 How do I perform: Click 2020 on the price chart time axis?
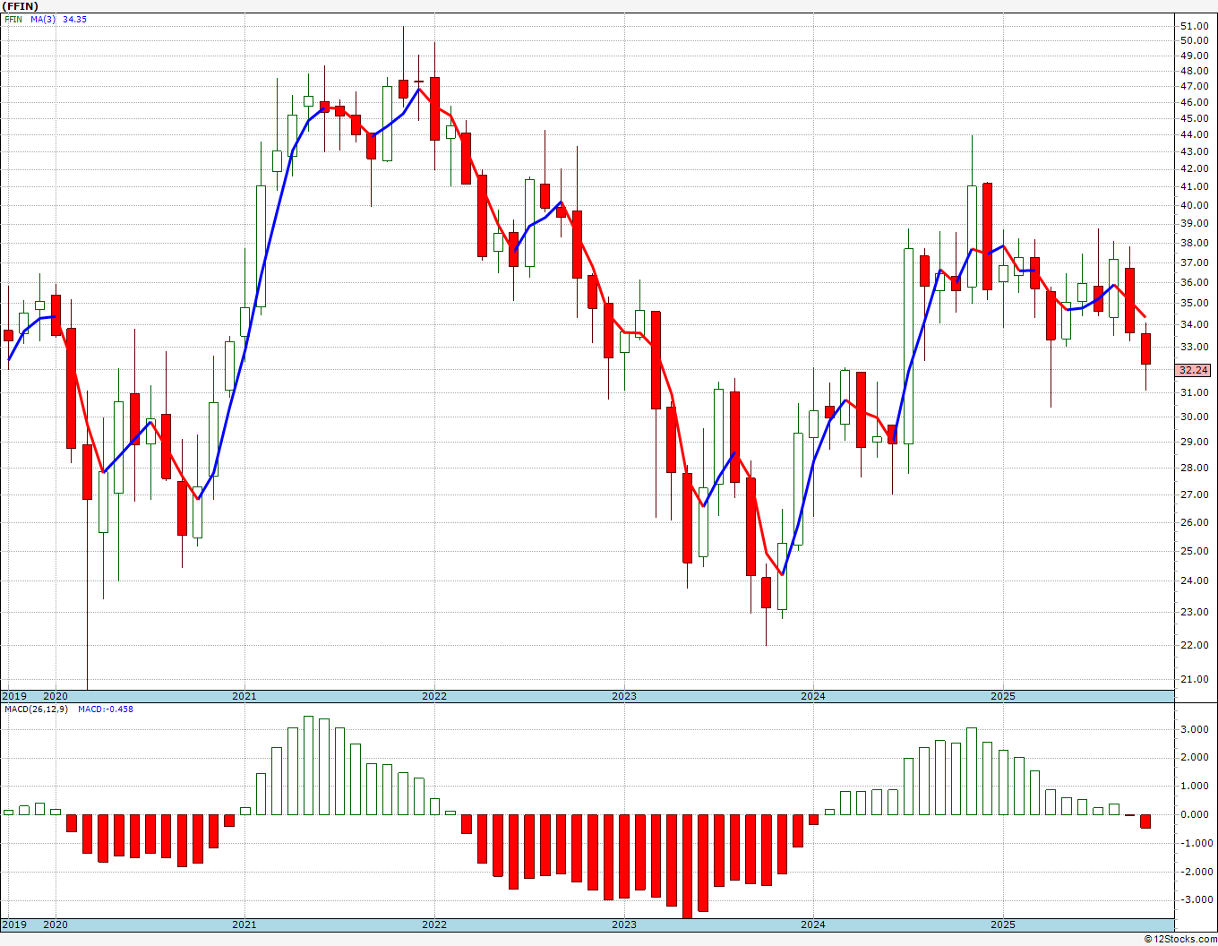[x=56, y=696]
